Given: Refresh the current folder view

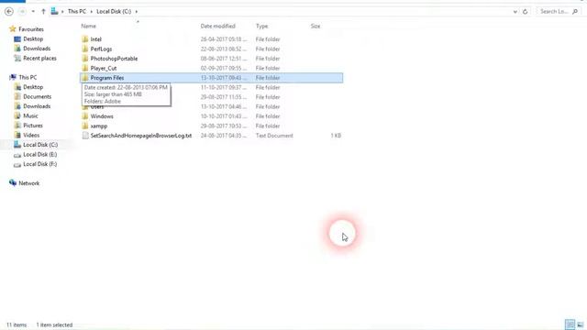Looking at the screenshot, I should pos(525,12).
